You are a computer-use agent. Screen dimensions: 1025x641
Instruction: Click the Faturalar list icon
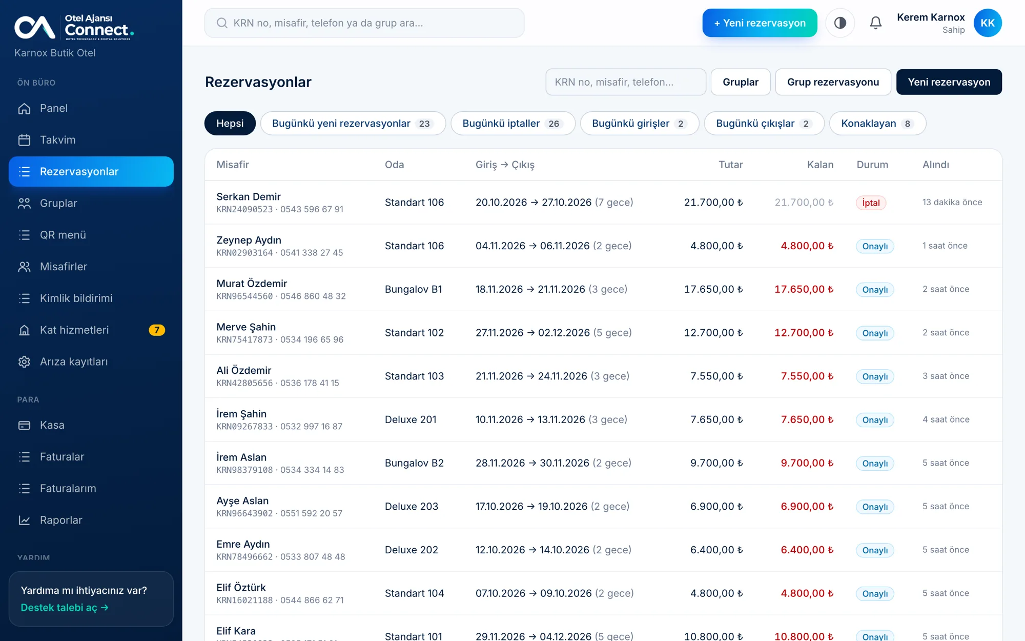[x=24, y=457]
